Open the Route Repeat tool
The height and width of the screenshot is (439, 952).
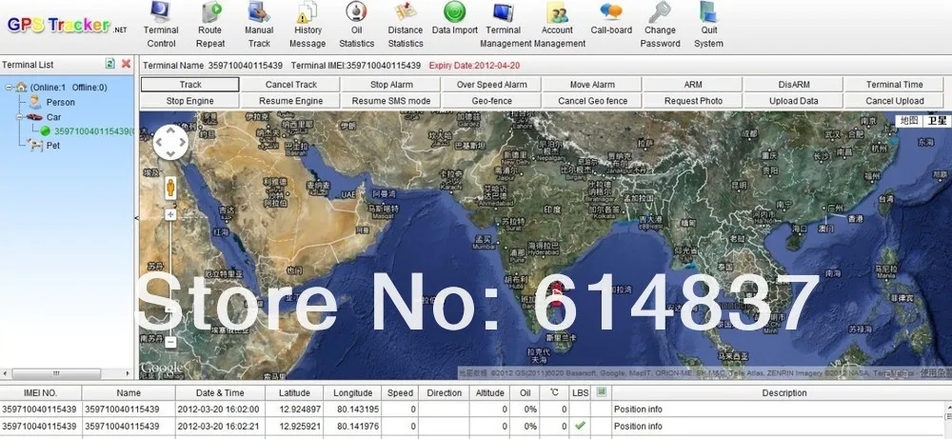click(x=210, y=26)
